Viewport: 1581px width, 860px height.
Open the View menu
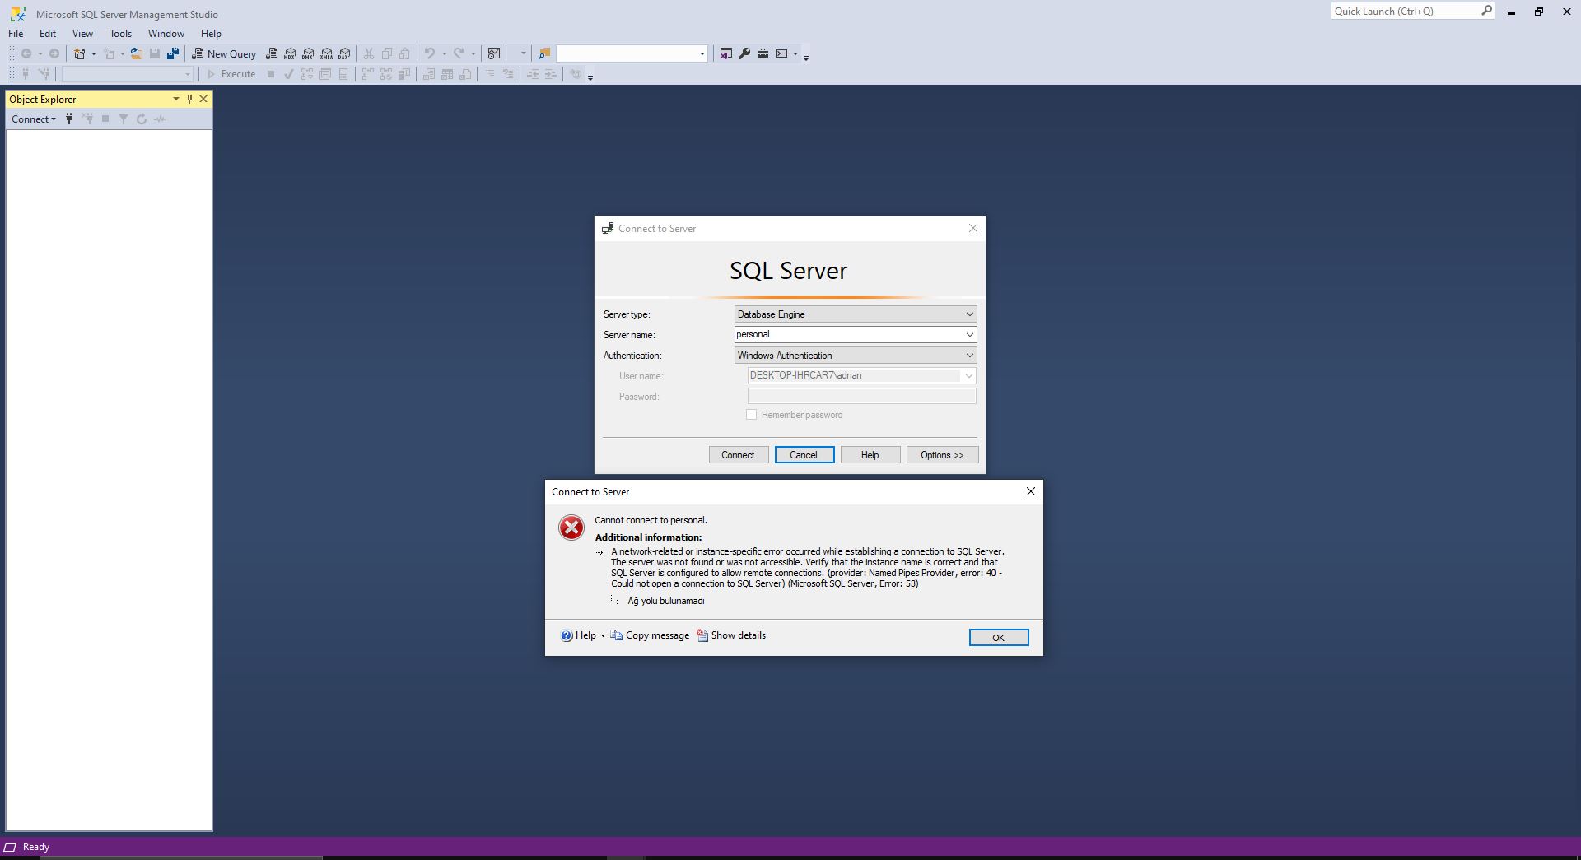point(82,34)
